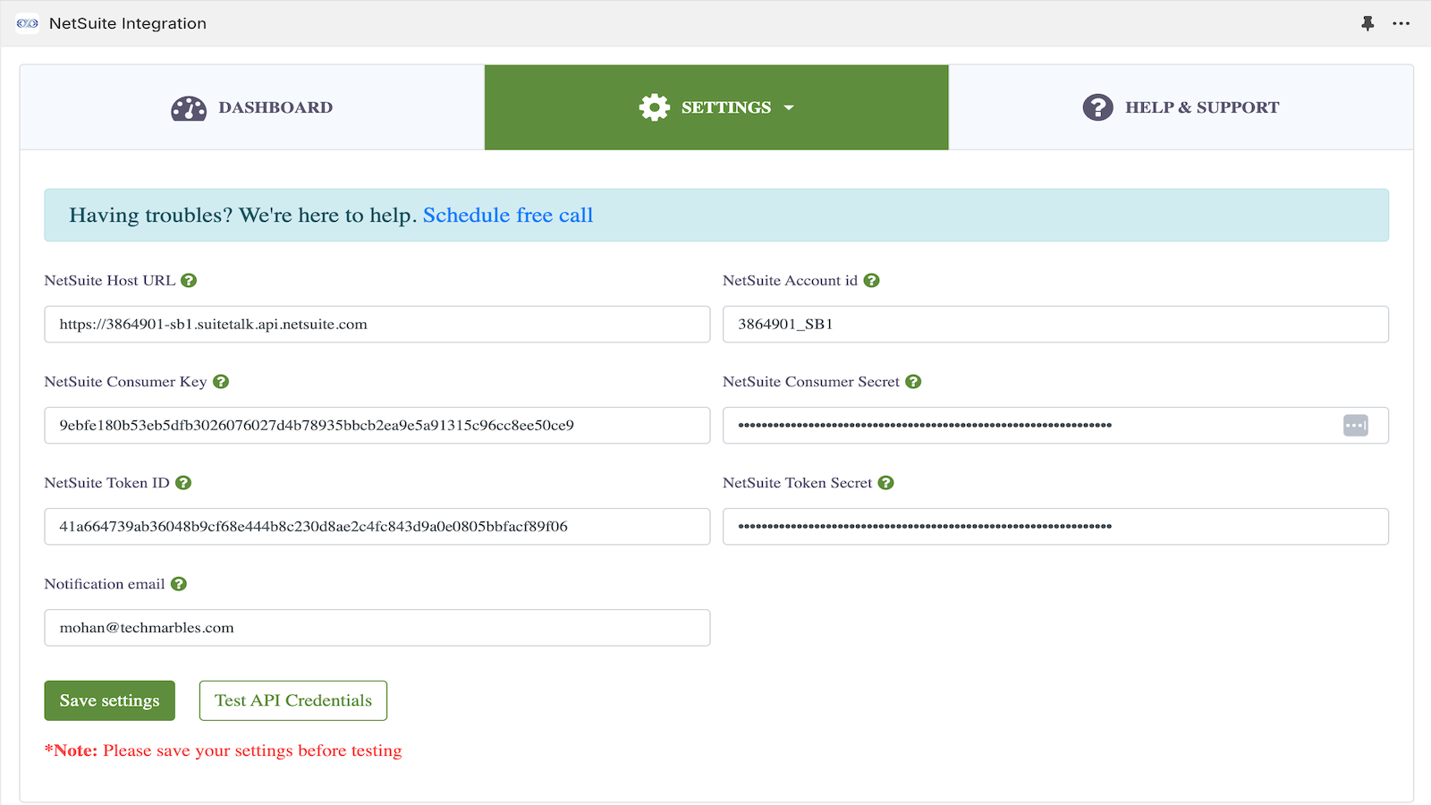Expand the Settings tab dropdown arrow
The height and width of the screenshot is (805, 1431).
click(789, 108)
